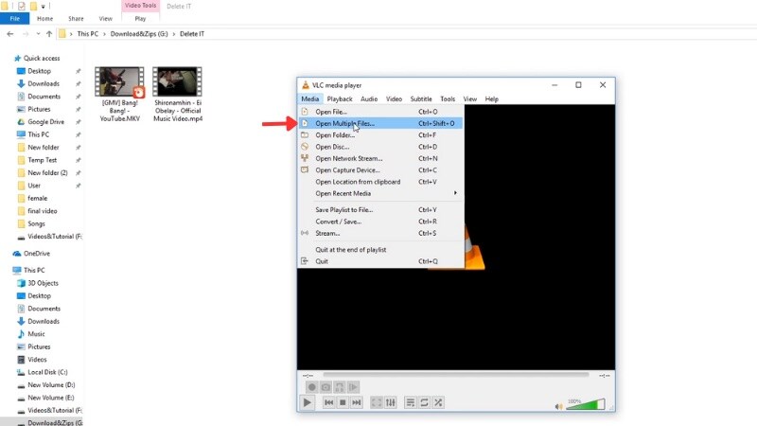
Task: Go back with Explorer back arrow
Action: tap(10, 34)
